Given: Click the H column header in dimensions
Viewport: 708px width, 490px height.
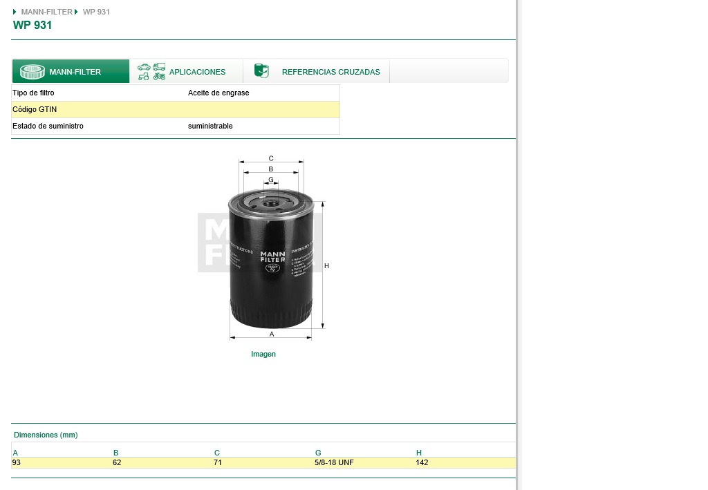Looking at the screenshot, I should (x=419, y=453).
